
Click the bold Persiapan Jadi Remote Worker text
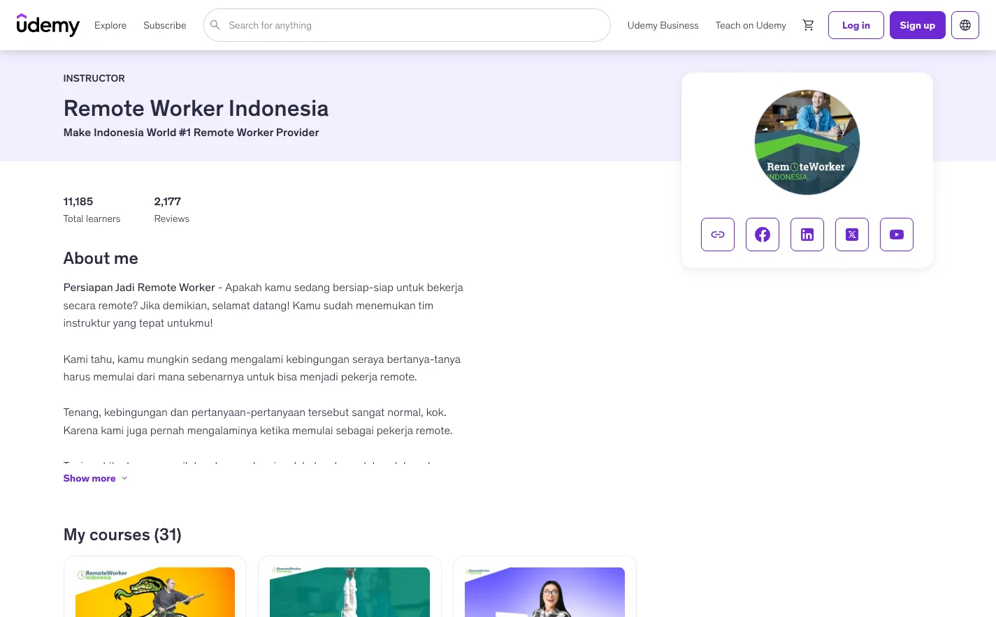point(139,288)
